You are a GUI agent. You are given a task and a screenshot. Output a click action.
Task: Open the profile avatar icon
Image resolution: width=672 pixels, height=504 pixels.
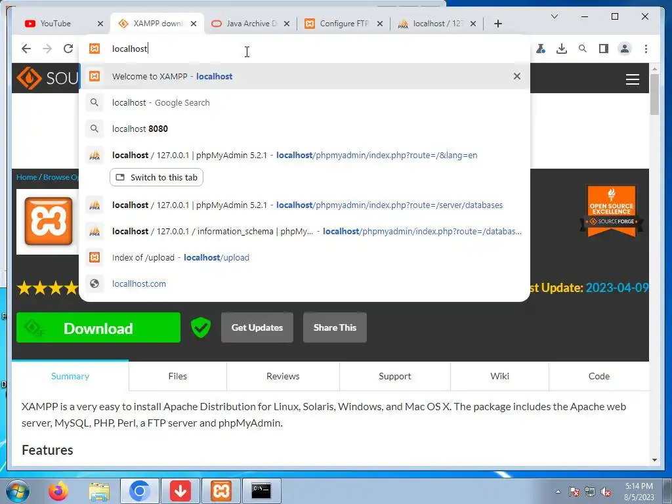[x=625, y=49]
